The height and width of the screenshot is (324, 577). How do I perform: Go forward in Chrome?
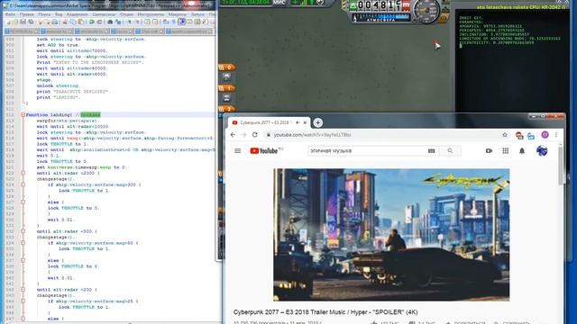pos(243,135)
